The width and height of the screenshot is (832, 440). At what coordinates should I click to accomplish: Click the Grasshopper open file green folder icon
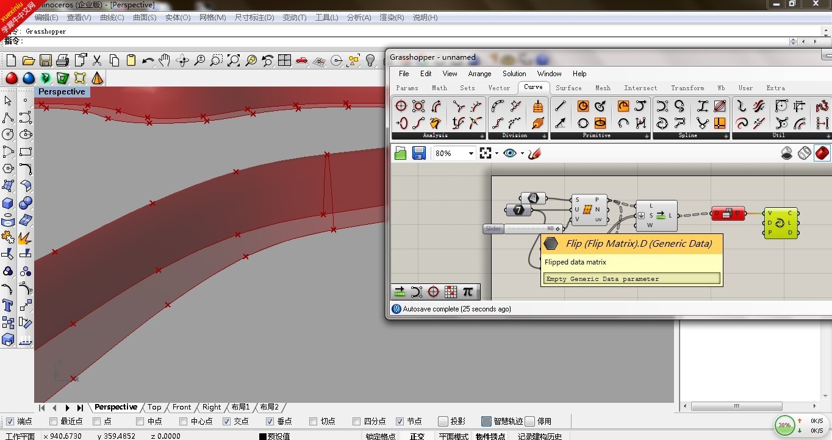pyautogui.click(x=400, y=154)
